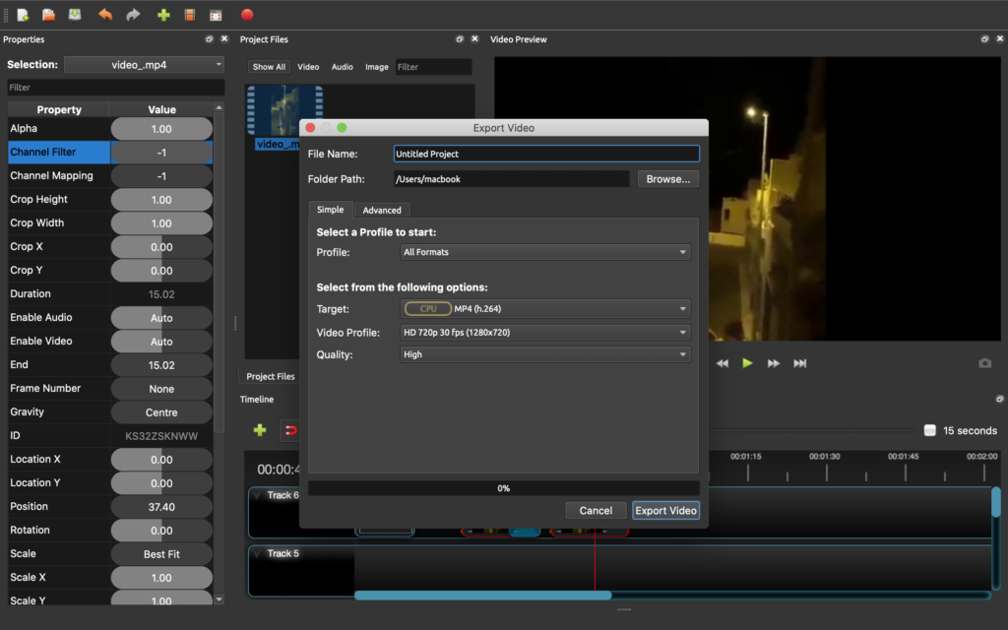The height and width of the screenshot is (630, 1008).
Task: Click the Position value 37.40
Action: [161, 507]
